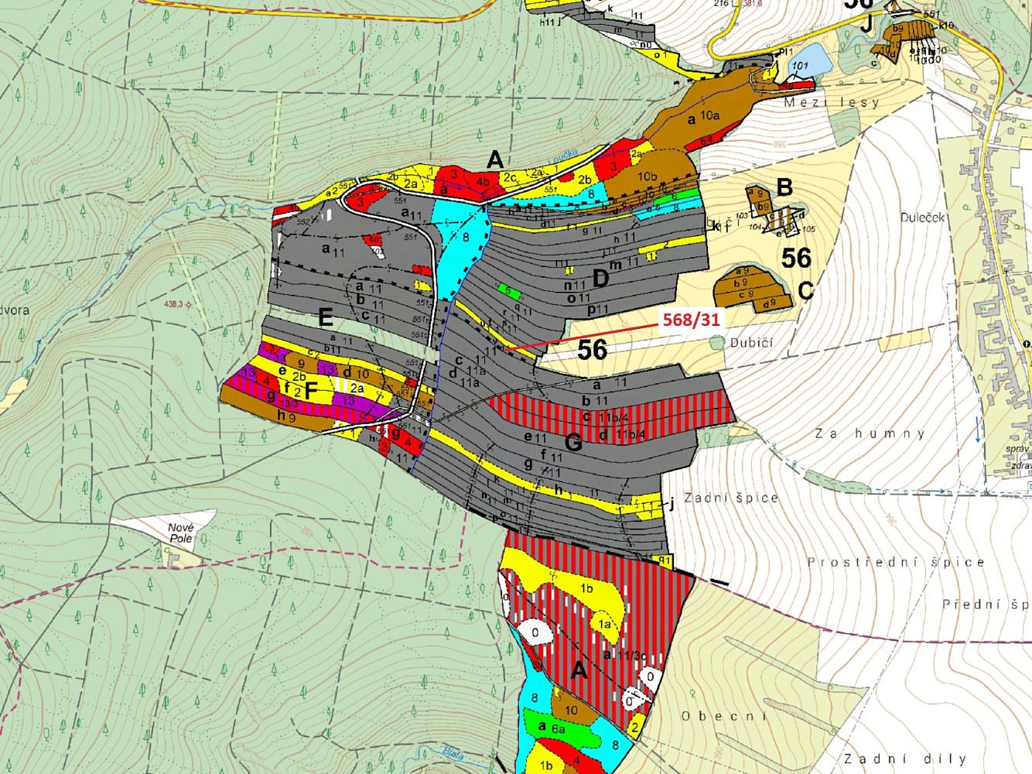Select the Prostřední špice label

tap(896, 562)
